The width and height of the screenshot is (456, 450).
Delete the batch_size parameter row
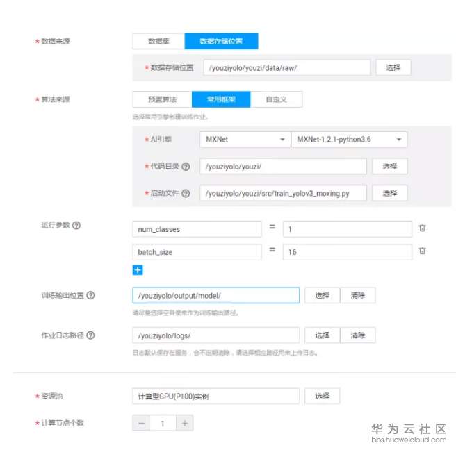(422, 251)
